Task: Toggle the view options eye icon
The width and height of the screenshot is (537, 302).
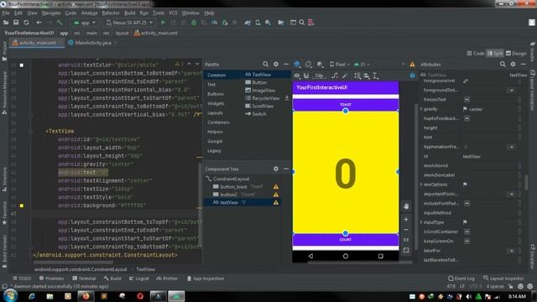Action: (296, 75)
